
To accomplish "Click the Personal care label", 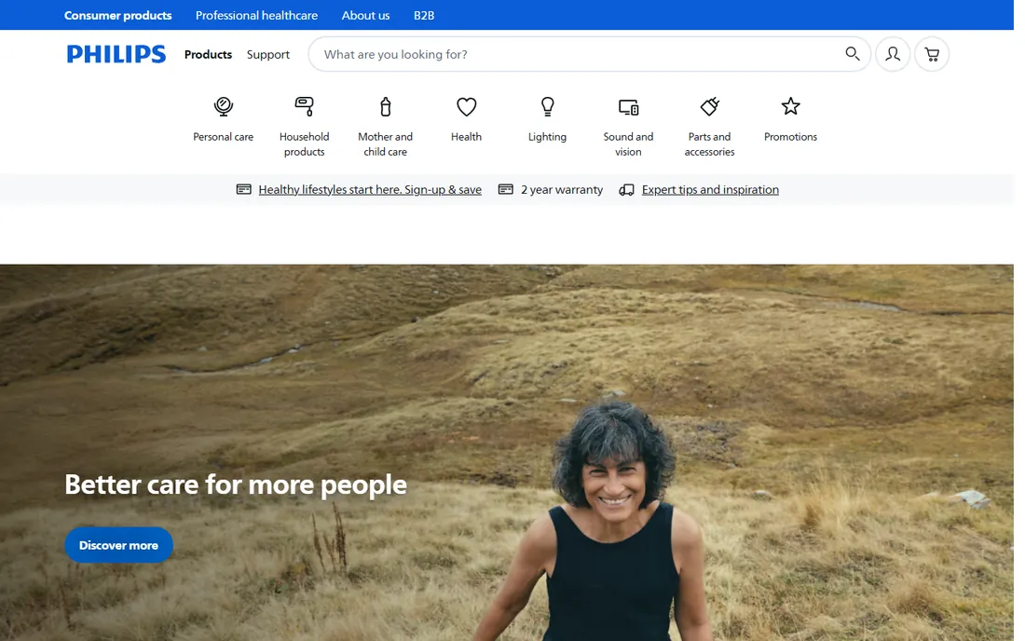I will (223, 137).
